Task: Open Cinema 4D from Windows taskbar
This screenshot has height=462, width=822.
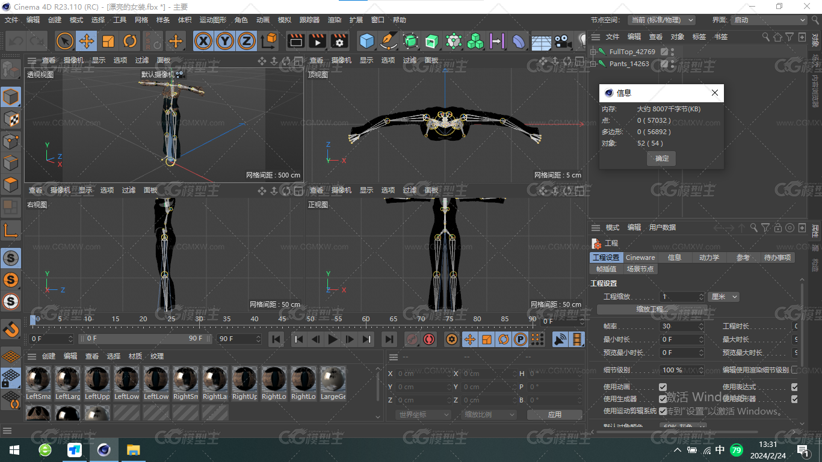Action: point(104,449)
